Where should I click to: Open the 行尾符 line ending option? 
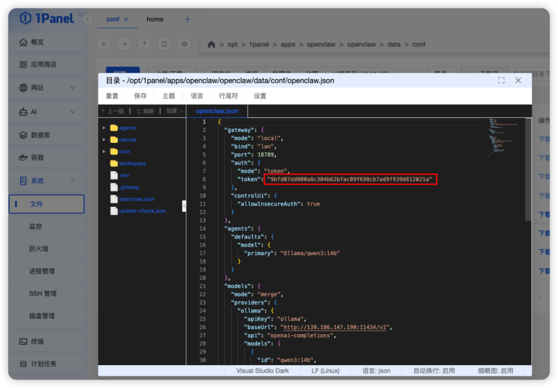pos(228,96)
